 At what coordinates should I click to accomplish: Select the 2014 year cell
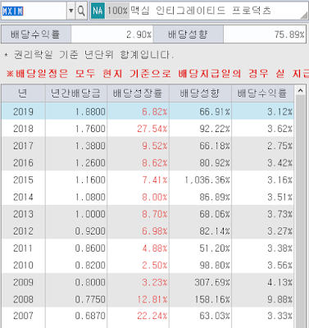pos(23,197)
